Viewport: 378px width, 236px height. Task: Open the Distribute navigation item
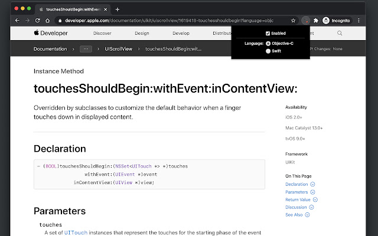[222, 33]
